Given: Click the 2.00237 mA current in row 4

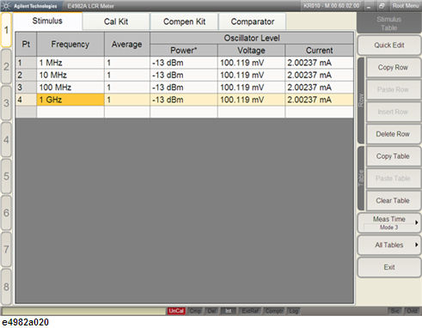Looking at the screenshot, I should pyautogui.click(x=319, y=100).
